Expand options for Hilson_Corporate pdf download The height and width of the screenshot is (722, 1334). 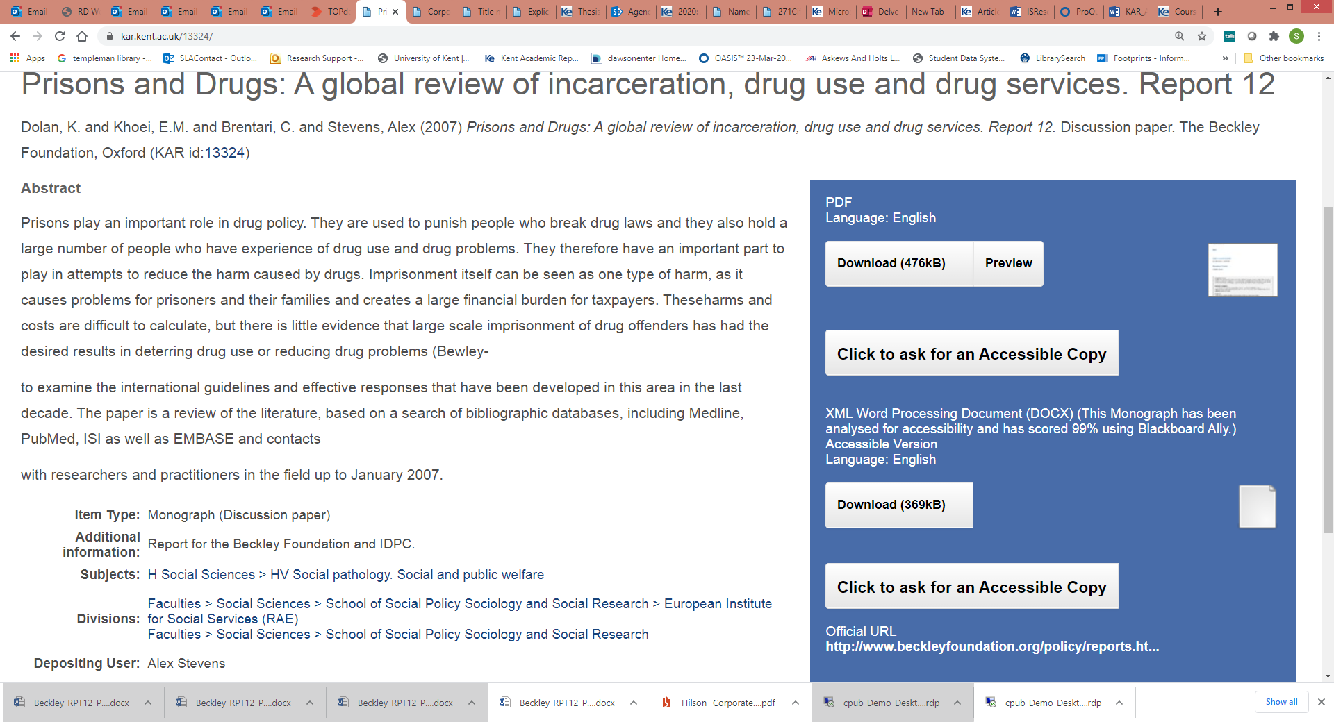coord(796,703)
